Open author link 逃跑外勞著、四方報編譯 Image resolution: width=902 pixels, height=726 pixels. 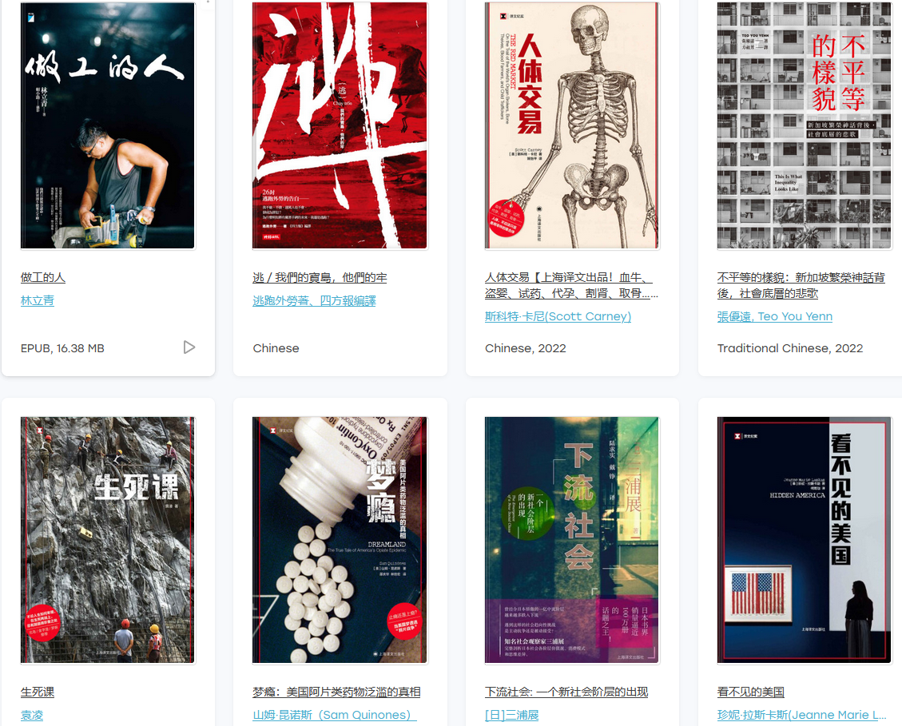tap(314, 301)
